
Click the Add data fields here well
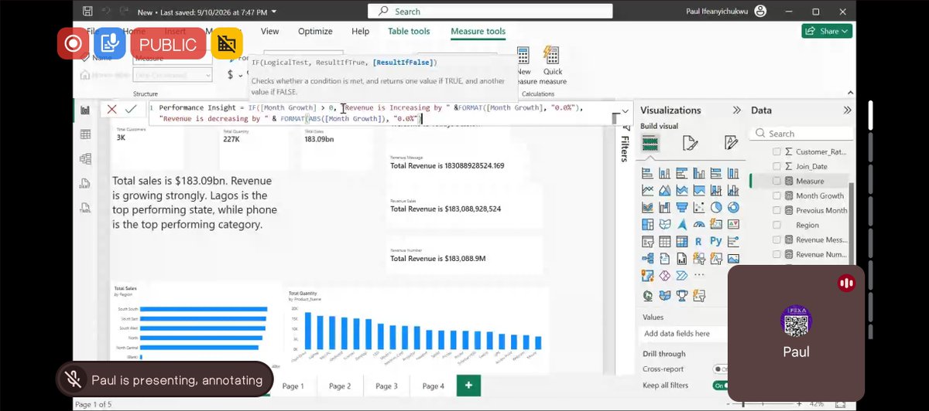pyautogui.click(x=684, y=333)
